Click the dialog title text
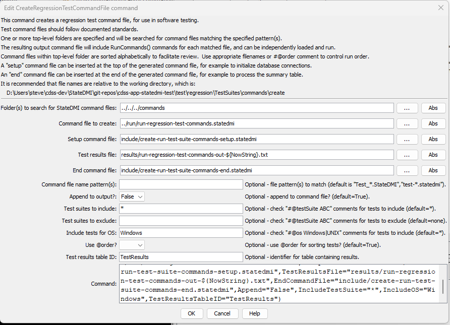 click(x=71, y=8)
